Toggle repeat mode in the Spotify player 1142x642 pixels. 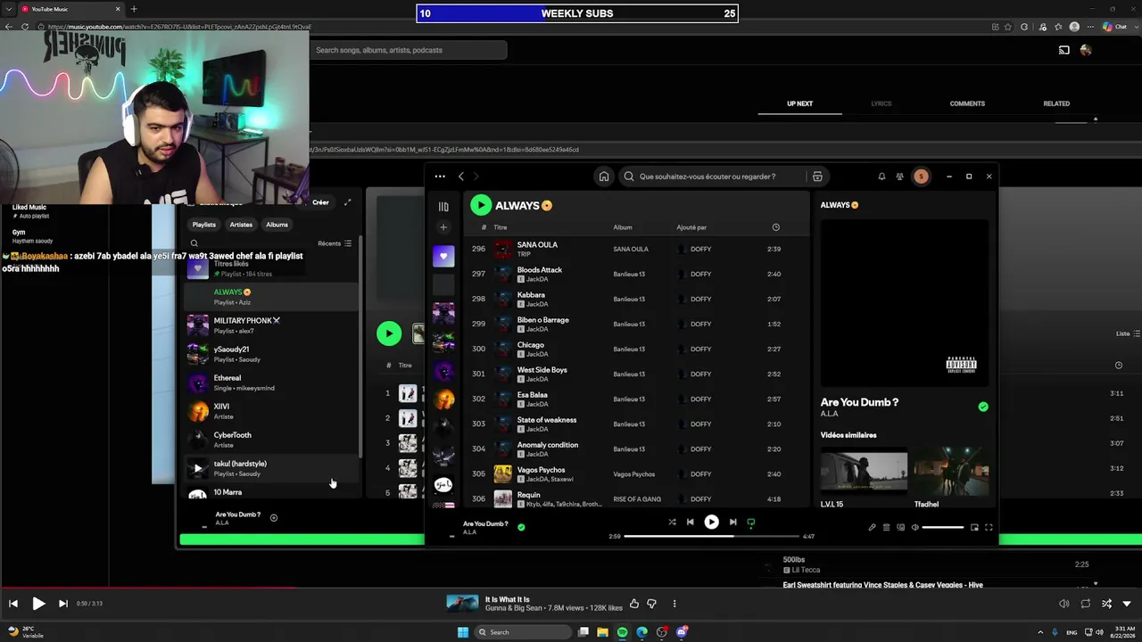(x=751, y=523)
